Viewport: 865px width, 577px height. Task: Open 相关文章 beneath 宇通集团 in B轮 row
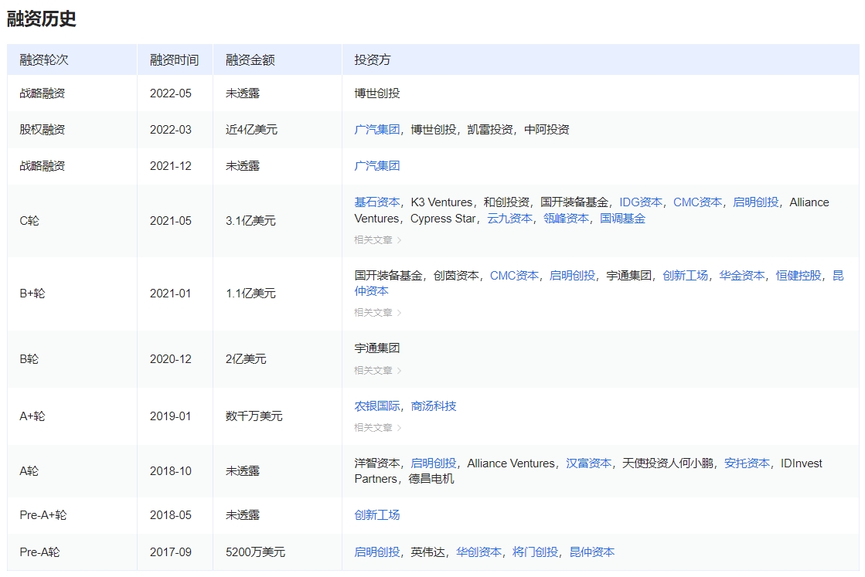377,371
